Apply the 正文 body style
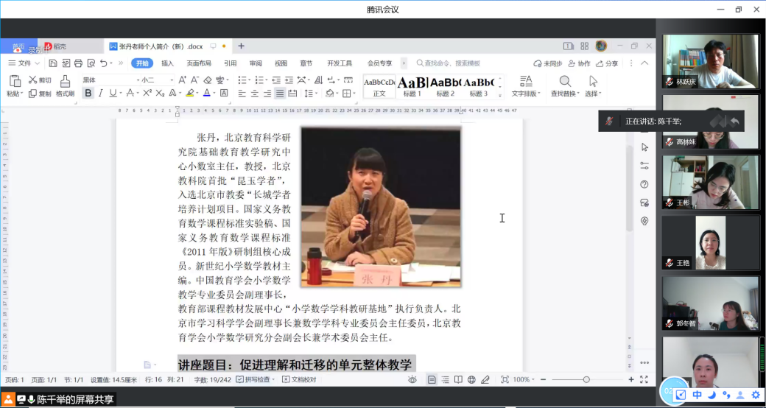 tap(379, 86)
